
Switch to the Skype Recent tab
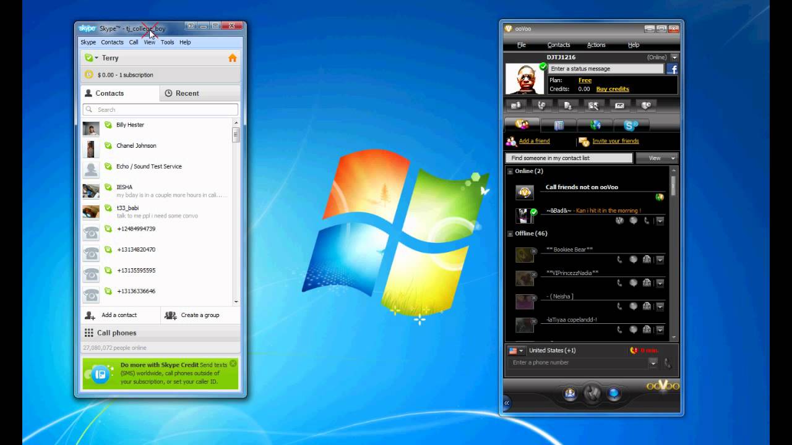tap(200, 93)
